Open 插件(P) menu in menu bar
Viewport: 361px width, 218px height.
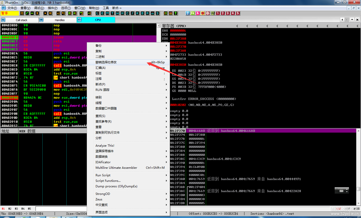[53, 8]
